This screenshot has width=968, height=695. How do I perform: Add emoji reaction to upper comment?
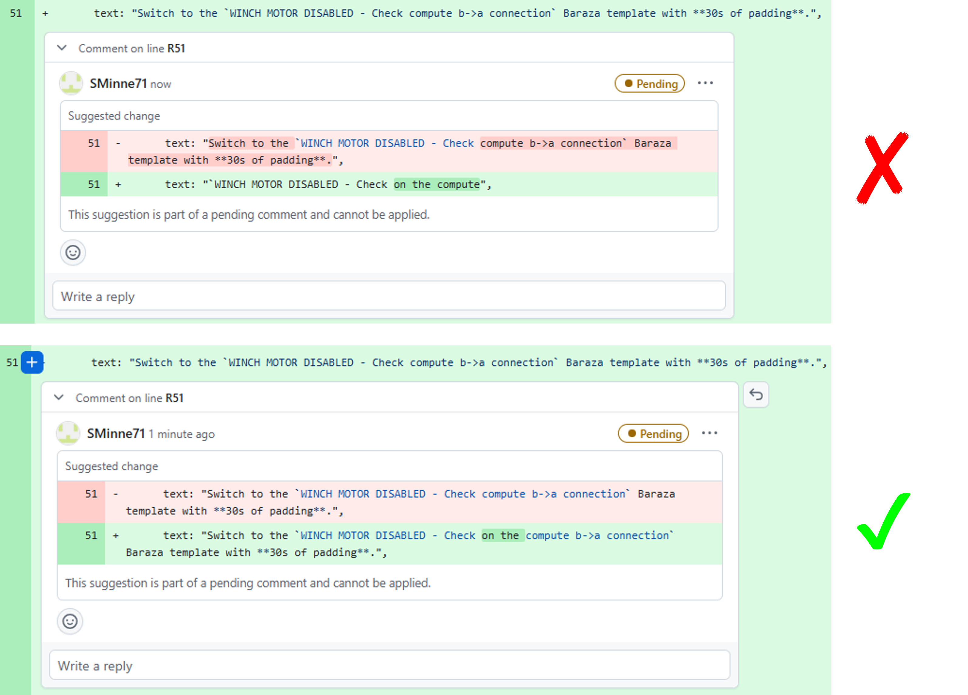tap(73, 252)
